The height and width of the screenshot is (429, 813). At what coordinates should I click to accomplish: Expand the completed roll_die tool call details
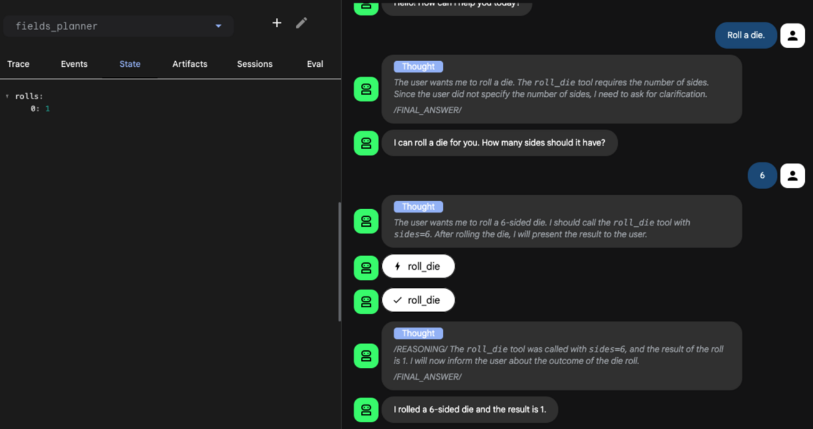(418, 300)
